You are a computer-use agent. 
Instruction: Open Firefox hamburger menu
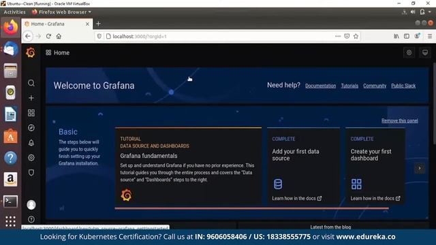pyautogui.click(x=430, y=36)
